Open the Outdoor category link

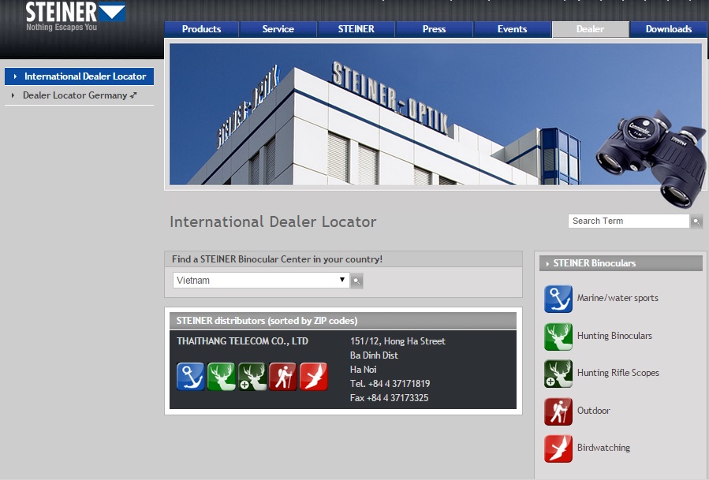pos(594,411)
